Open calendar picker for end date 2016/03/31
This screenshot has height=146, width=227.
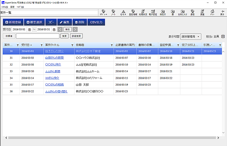pos(54,29)
